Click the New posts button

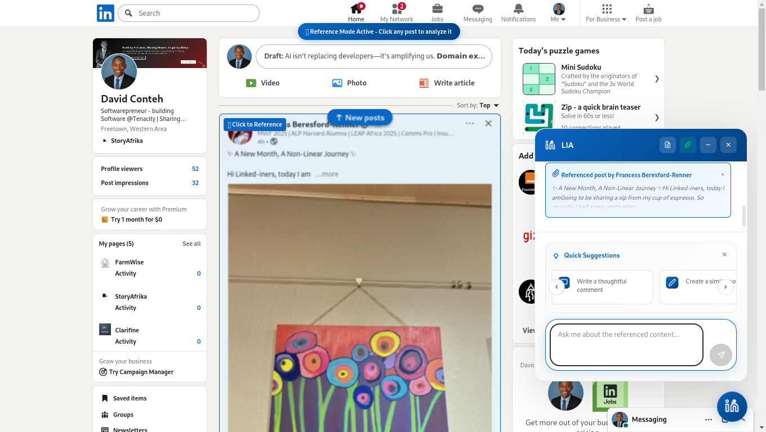pyautogui.click(x=359, y=118)
